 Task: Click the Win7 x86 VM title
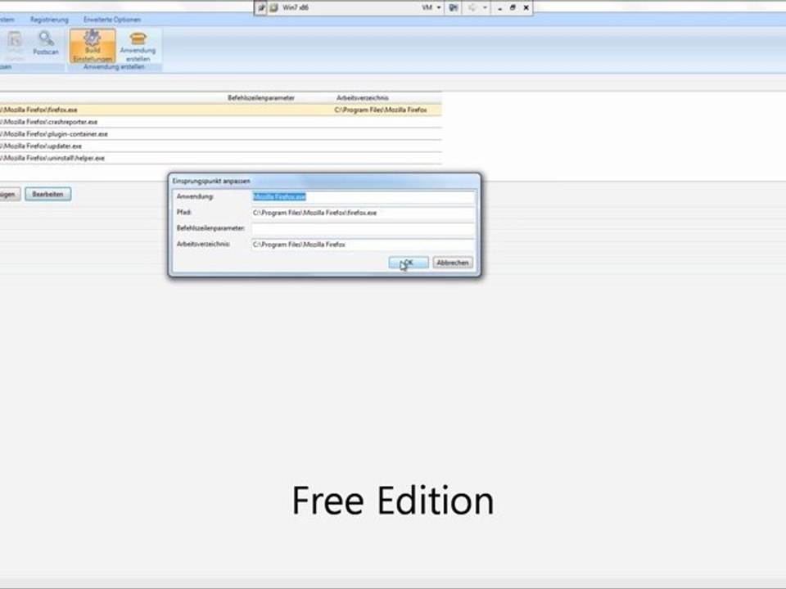pos(296,7)
